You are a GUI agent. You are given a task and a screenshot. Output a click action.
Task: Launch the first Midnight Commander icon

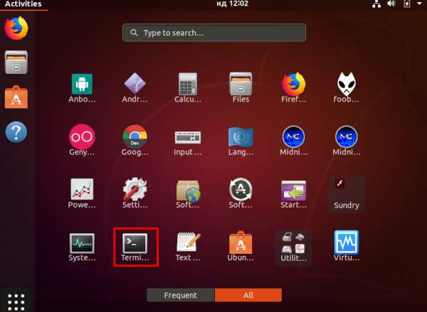[x=293, y=140]
